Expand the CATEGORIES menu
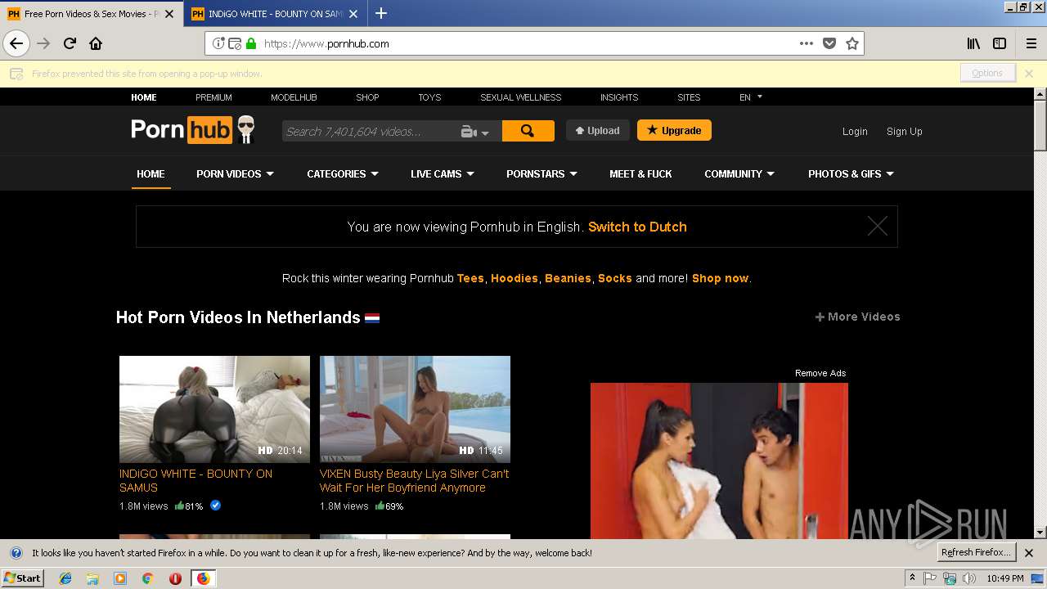 pyautogui.click(x=343, y=173)
